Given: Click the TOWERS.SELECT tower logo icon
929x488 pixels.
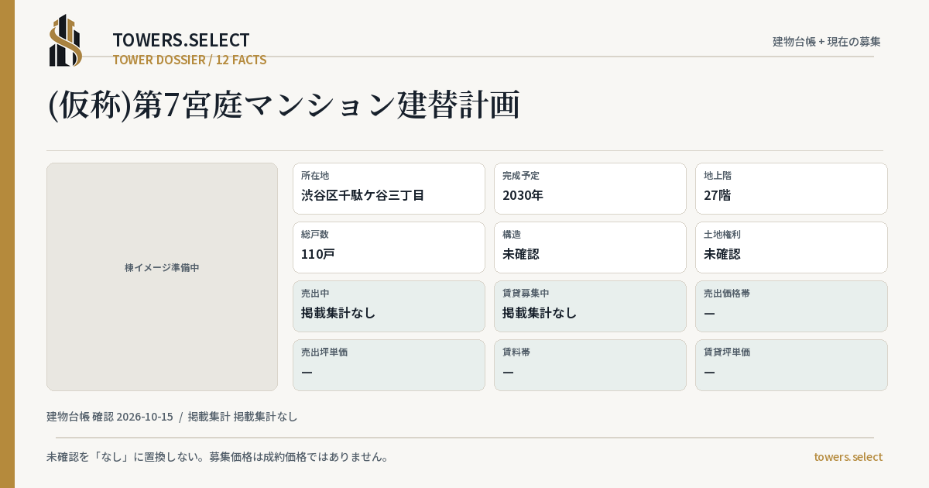Looking at the screenshot, I should [66, 41].
